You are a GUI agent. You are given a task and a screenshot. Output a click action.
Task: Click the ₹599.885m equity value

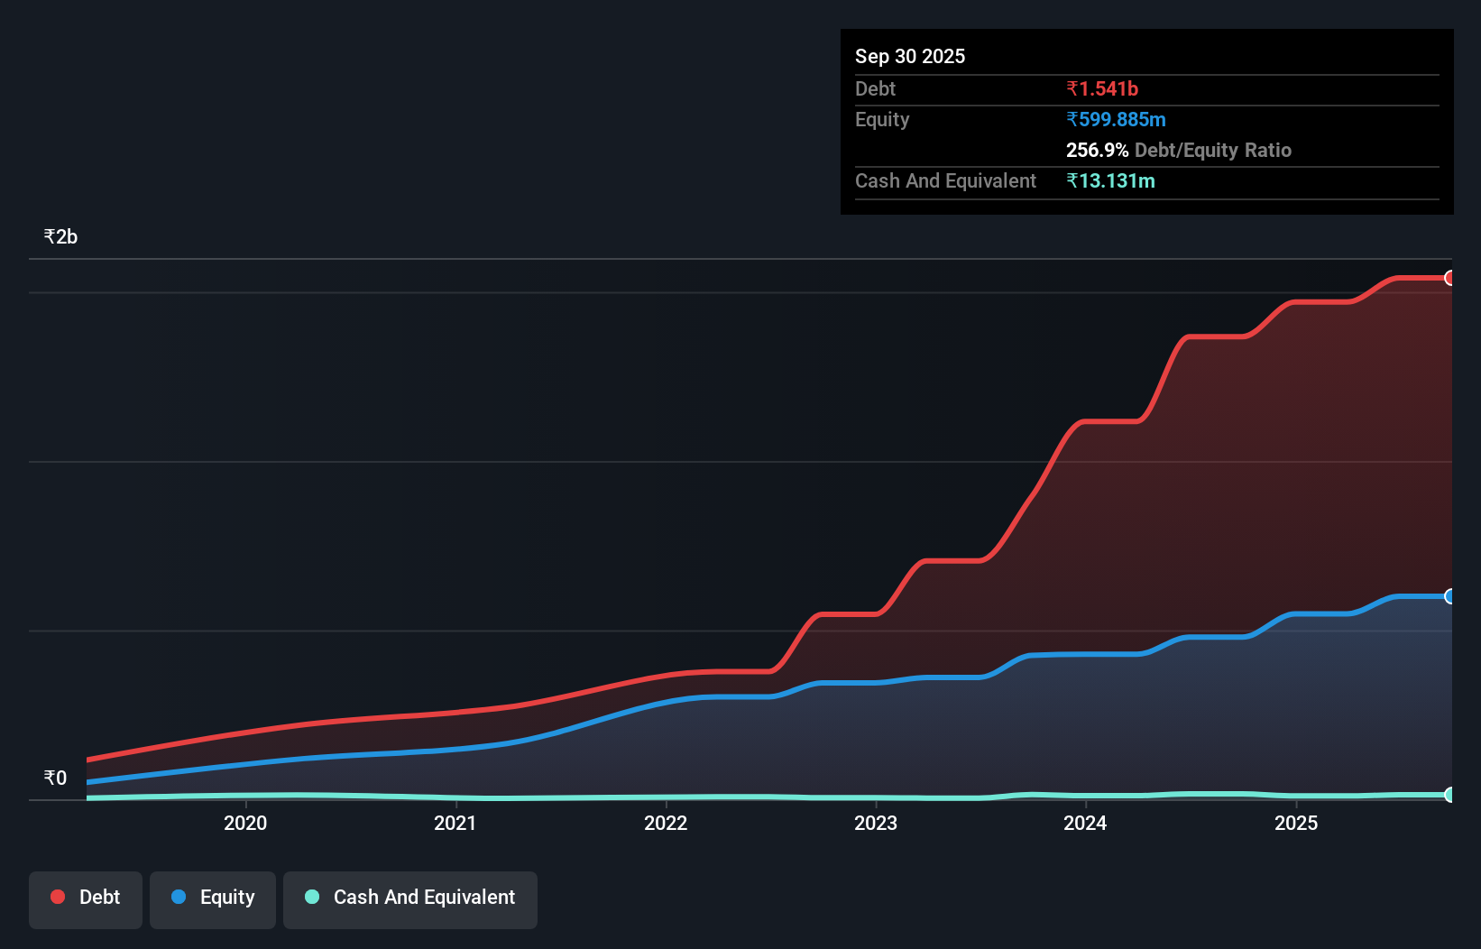click(1116, 119)
